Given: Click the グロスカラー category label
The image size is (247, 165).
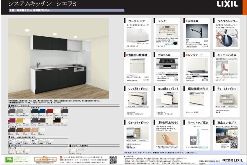Looking at the screenshot, I should click(36, 108).
